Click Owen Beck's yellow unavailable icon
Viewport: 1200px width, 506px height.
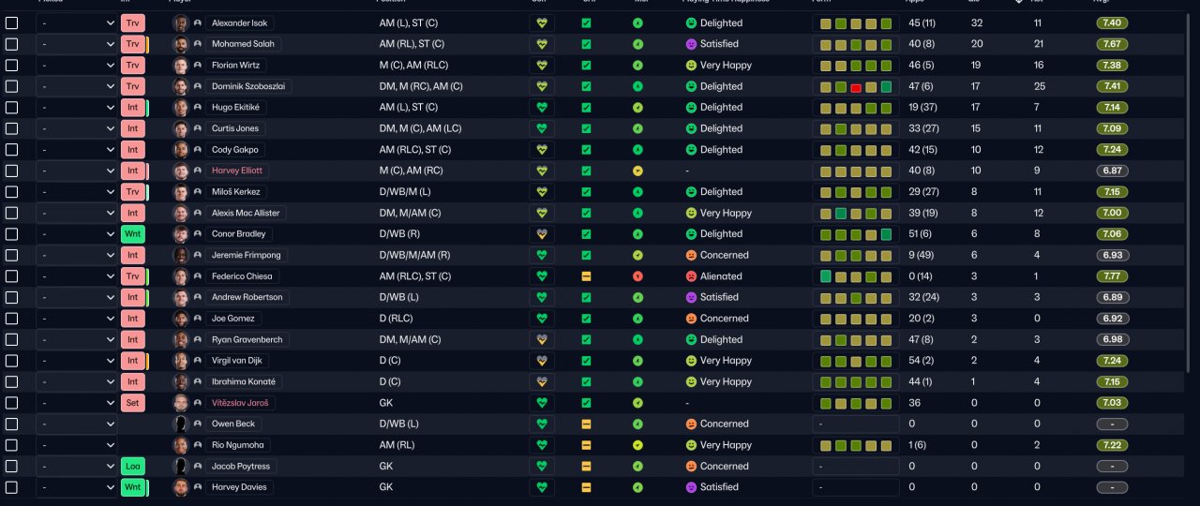[586, 424]
